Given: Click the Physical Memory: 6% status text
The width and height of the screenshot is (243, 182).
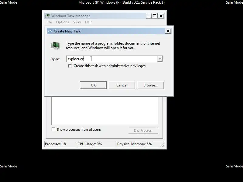Looking at the screenshot, I should 134,144.
